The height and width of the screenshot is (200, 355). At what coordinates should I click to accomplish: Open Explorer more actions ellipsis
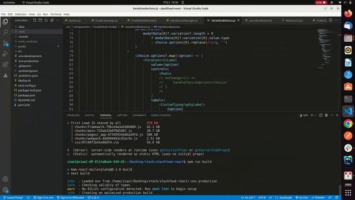(58, 21)
